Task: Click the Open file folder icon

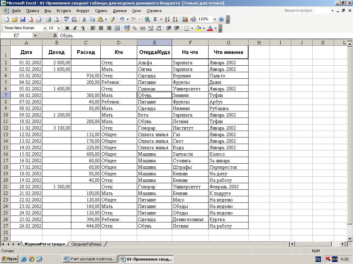Action: (x=14, y=19)
